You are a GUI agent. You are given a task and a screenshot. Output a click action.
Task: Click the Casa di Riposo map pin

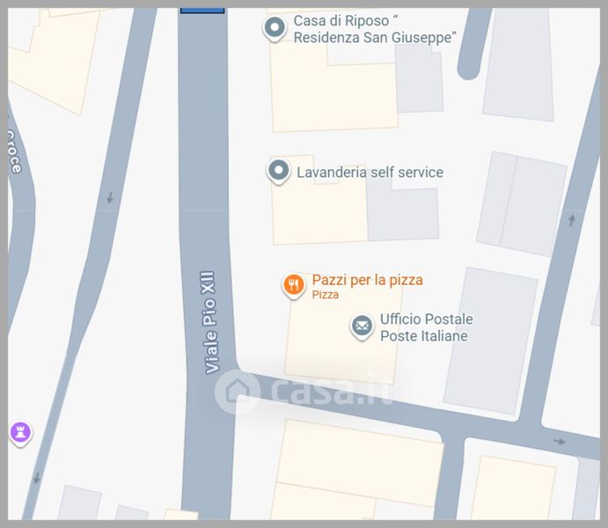pos(275,28)
